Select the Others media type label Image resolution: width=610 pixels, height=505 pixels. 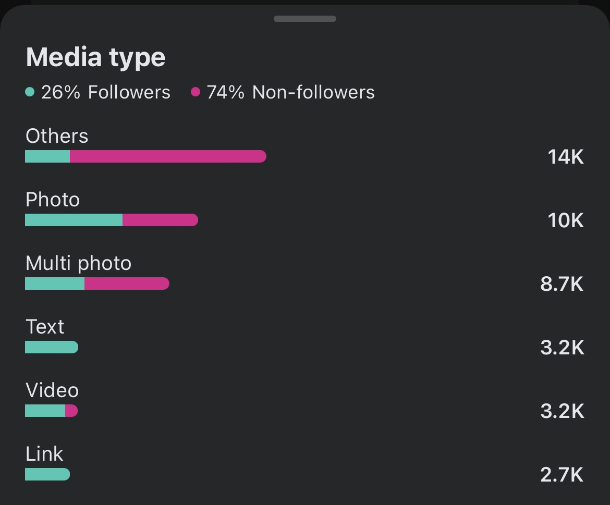pos(57,136)
